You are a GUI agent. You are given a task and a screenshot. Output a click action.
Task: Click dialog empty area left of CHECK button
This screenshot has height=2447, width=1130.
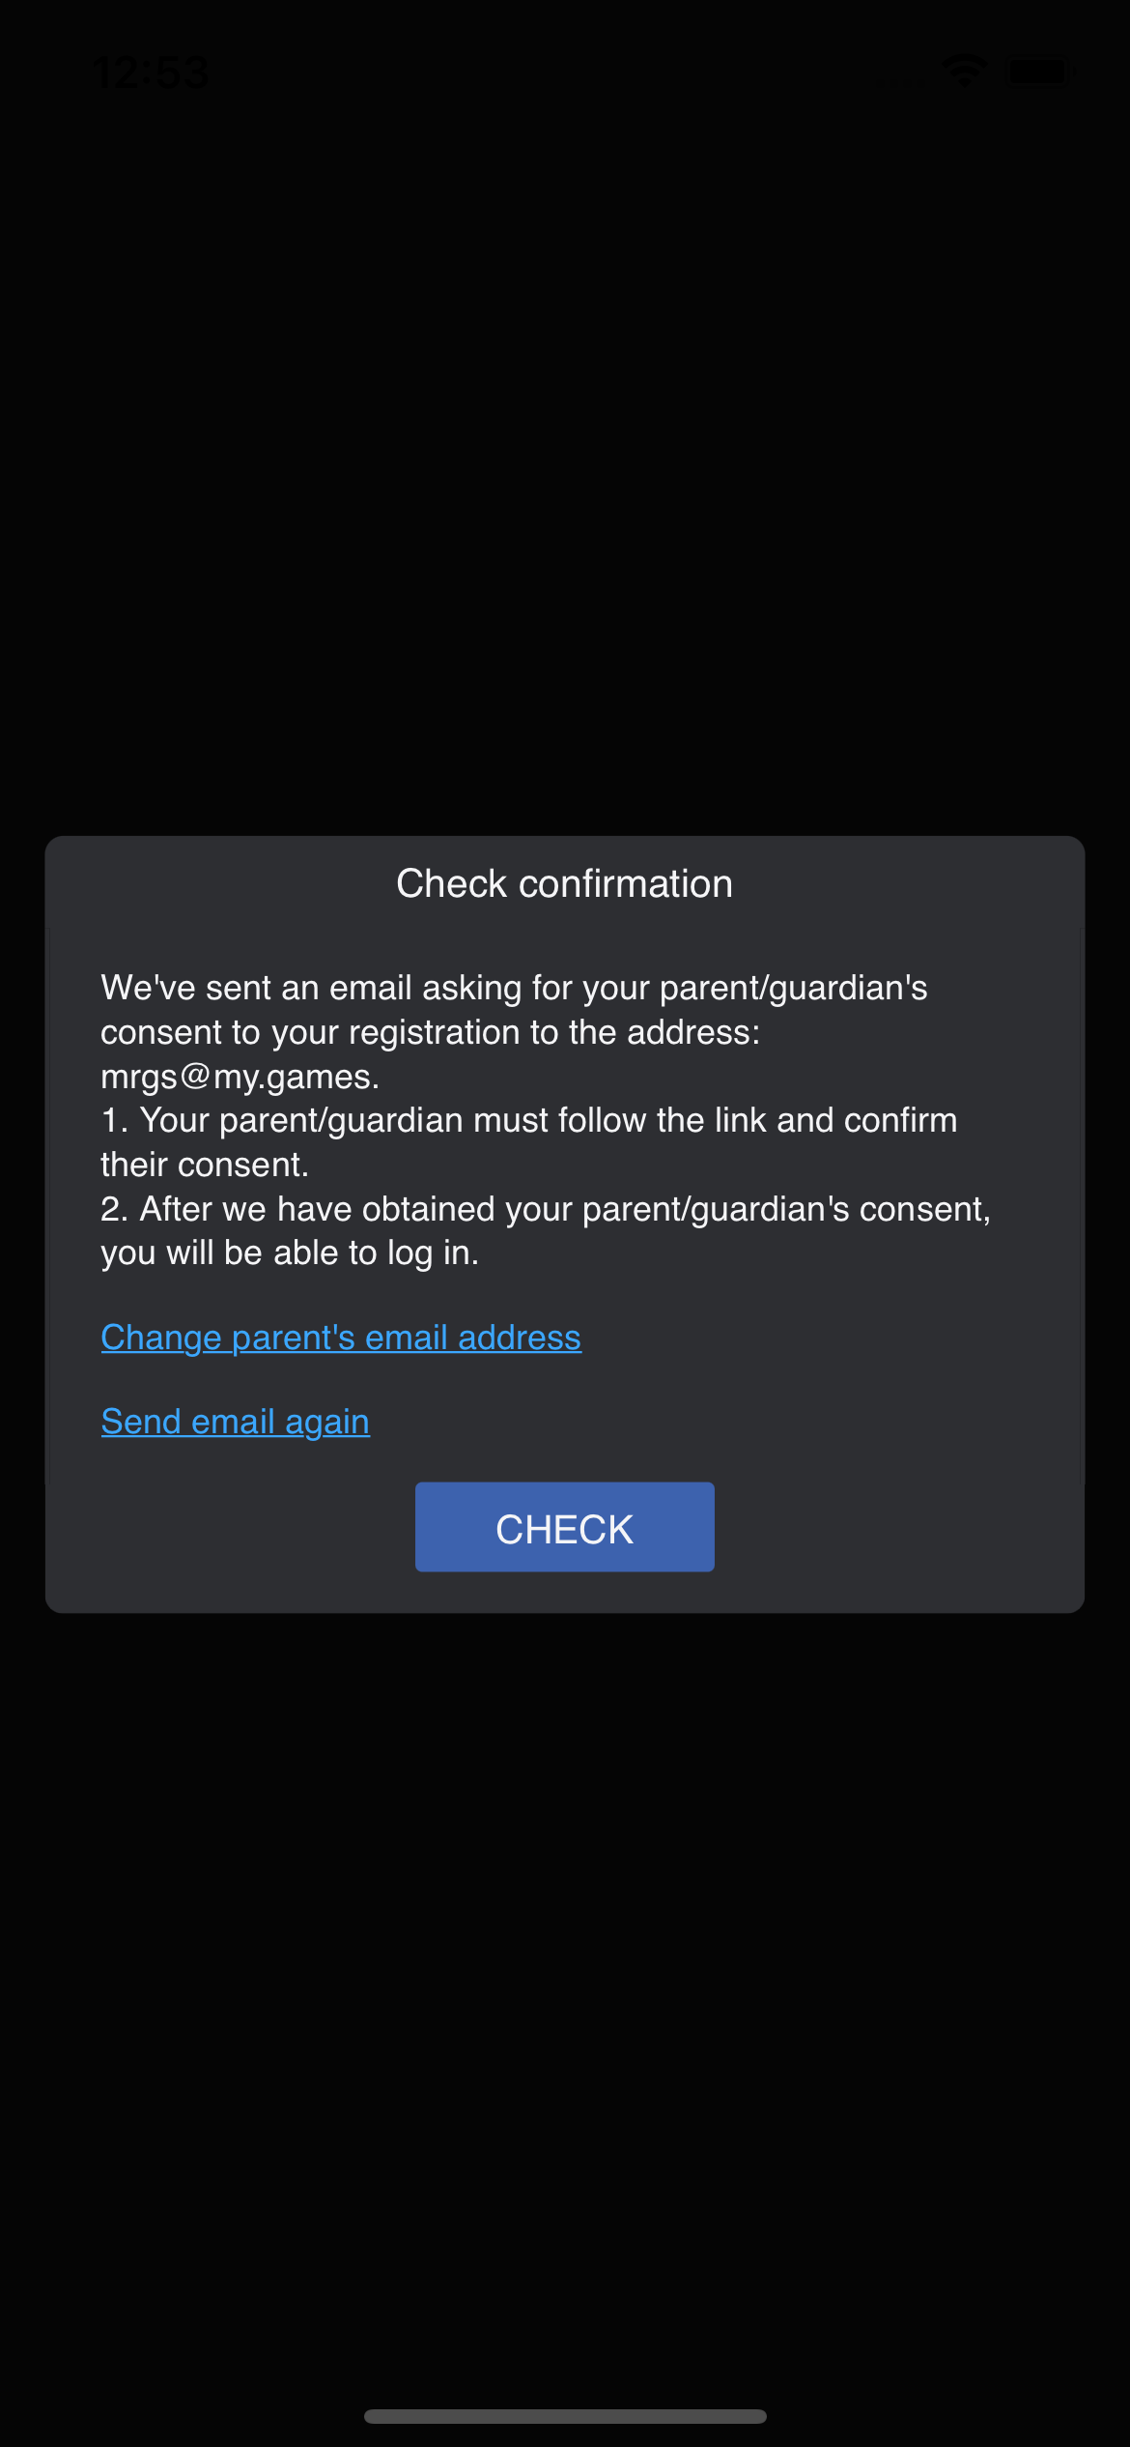point(232,1527)
